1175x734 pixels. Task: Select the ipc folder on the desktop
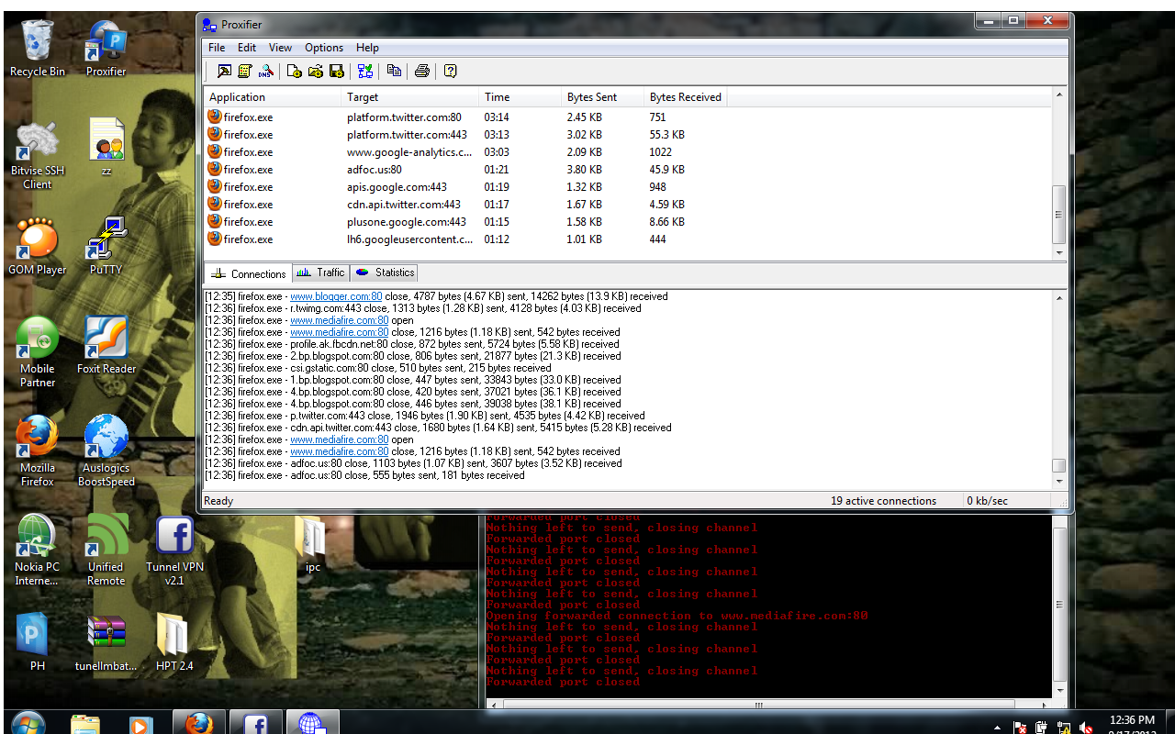[313, 545]
